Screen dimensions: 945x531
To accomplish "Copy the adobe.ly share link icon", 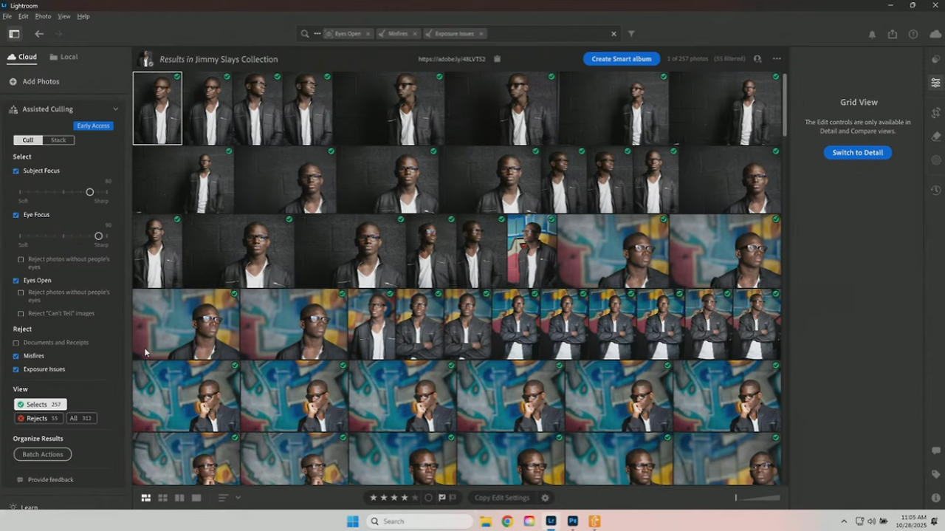I will (x=497, y=59).
